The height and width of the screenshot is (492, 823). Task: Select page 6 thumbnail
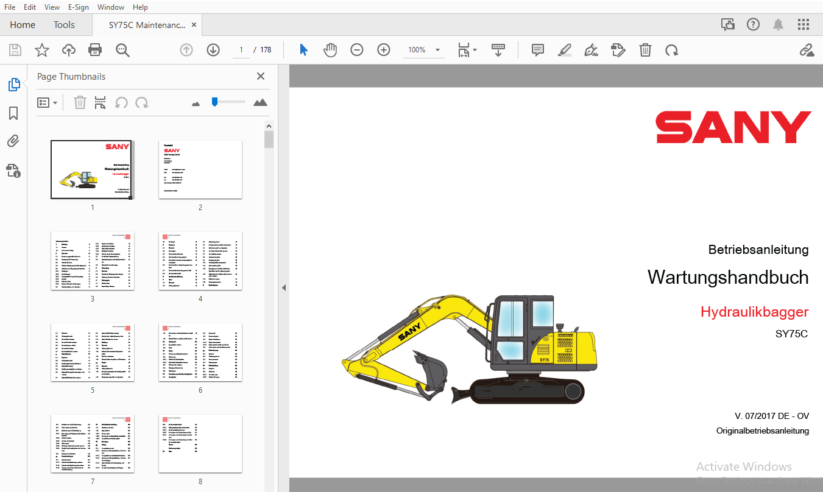coord(200,353)
